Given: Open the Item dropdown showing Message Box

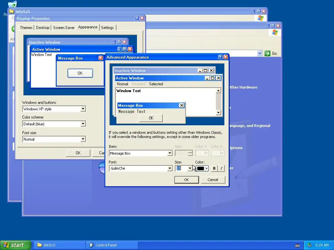Looking at the screenshot, I should click(x=141, y=153).
